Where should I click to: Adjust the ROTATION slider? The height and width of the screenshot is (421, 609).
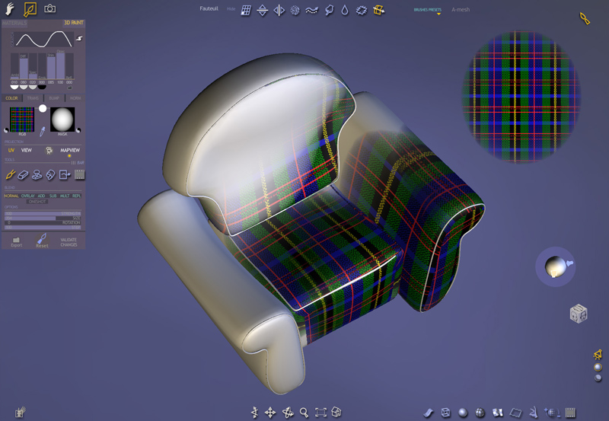tap(43, 222)
